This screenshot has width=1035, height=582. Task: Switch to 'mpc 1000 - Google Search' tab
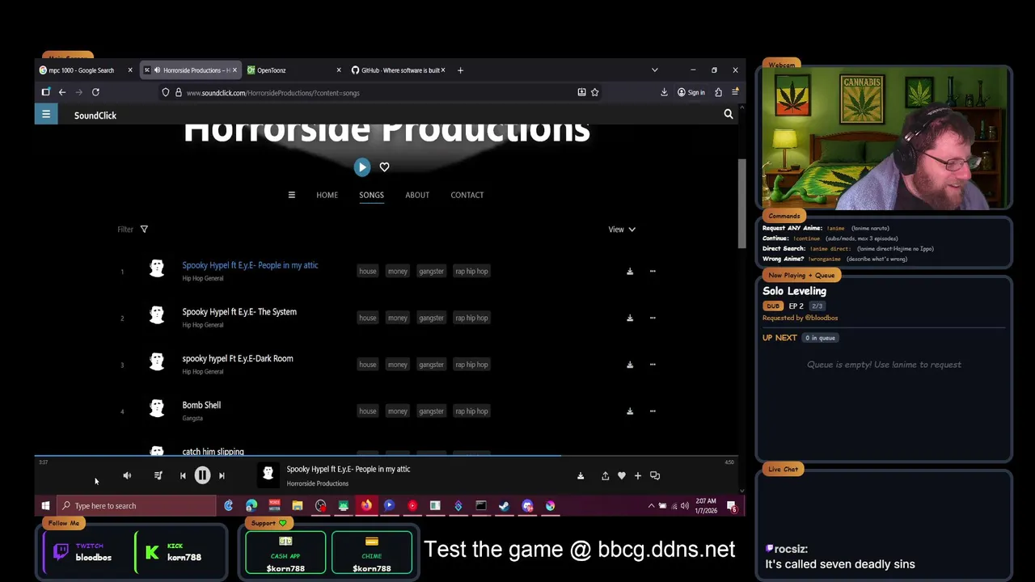(x=81, y=70)
